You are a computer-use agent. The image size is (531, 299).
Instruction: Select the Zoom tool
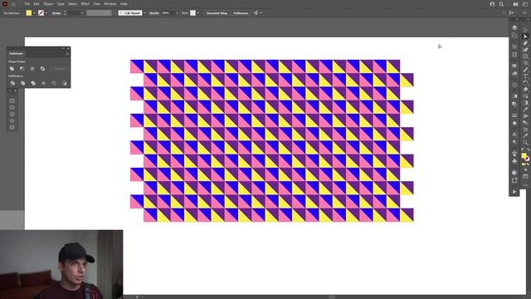pos(525,143)
